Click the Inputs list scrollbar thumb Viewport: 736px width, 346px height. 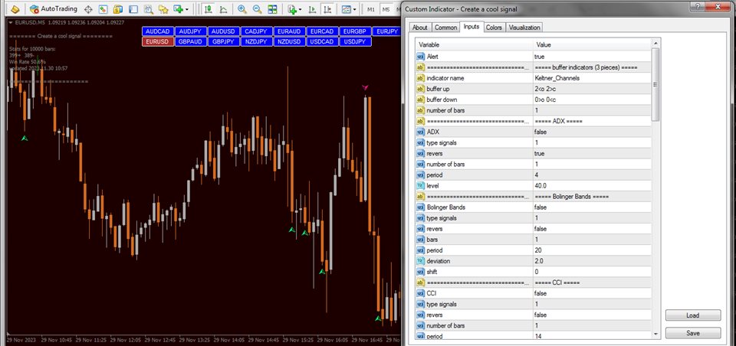(x=655, y=84)
